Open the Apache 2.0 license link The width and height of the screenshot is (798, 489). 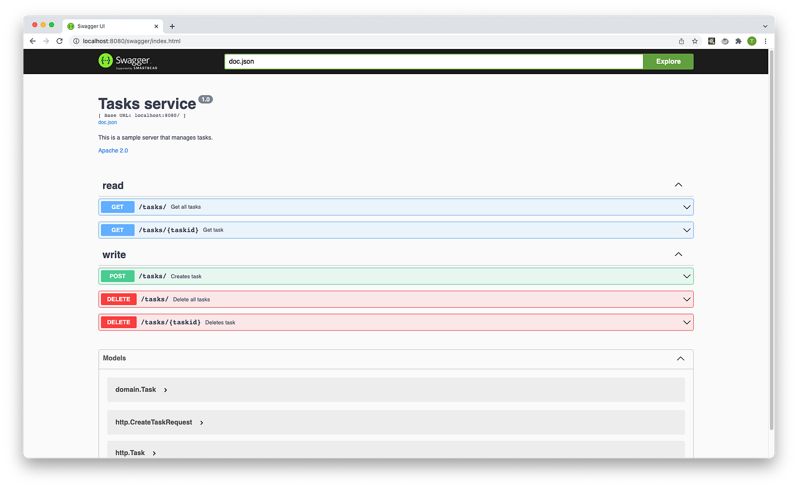113,150
